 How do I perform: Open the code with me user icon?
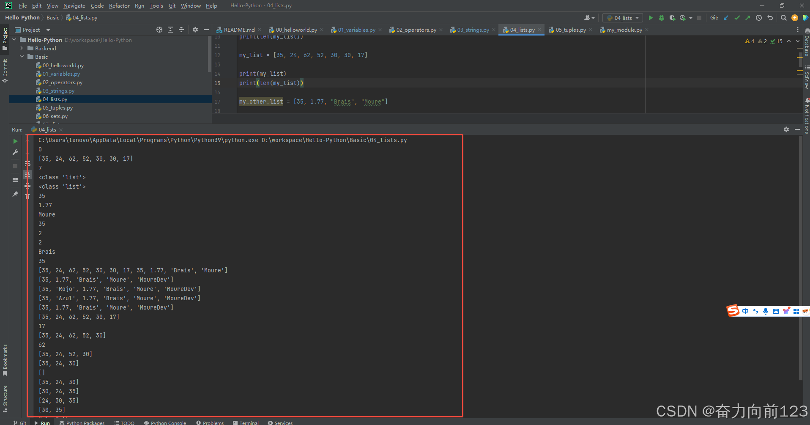tap(589, 18)
